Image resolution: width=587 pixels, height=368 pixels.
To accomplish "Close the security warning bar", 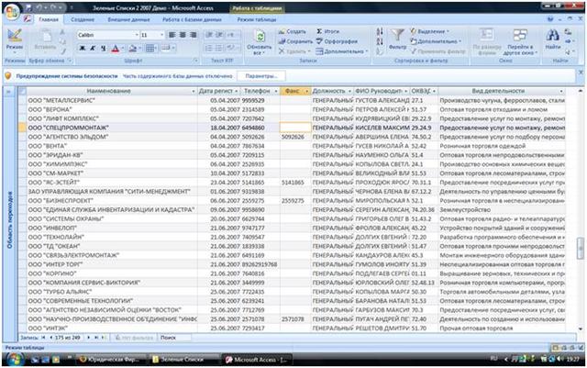I will pos(581,72).
